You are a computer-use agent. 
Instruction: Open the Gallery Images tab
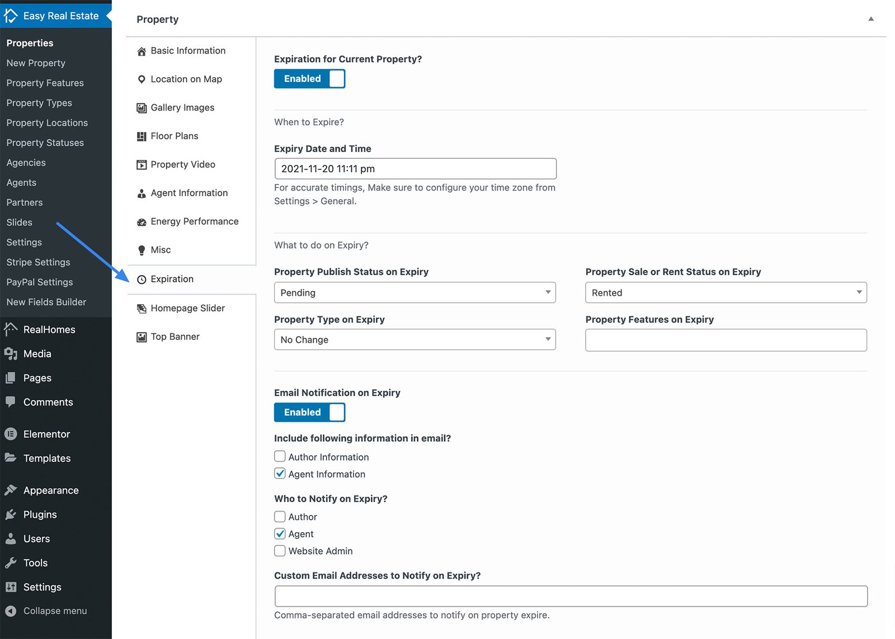[x=182, y=107]
